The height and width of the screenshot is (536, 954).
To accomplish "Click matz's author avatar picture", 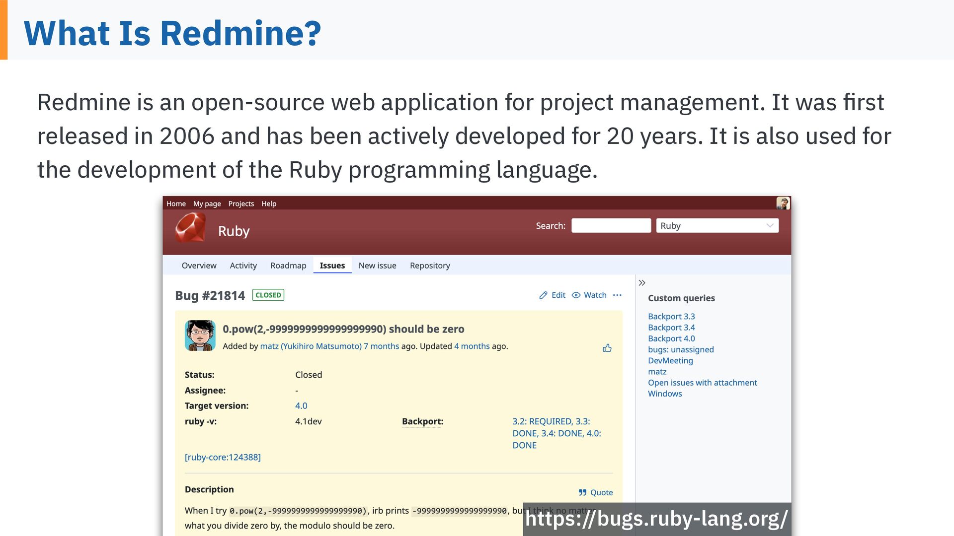I will (x=200, y=335).
